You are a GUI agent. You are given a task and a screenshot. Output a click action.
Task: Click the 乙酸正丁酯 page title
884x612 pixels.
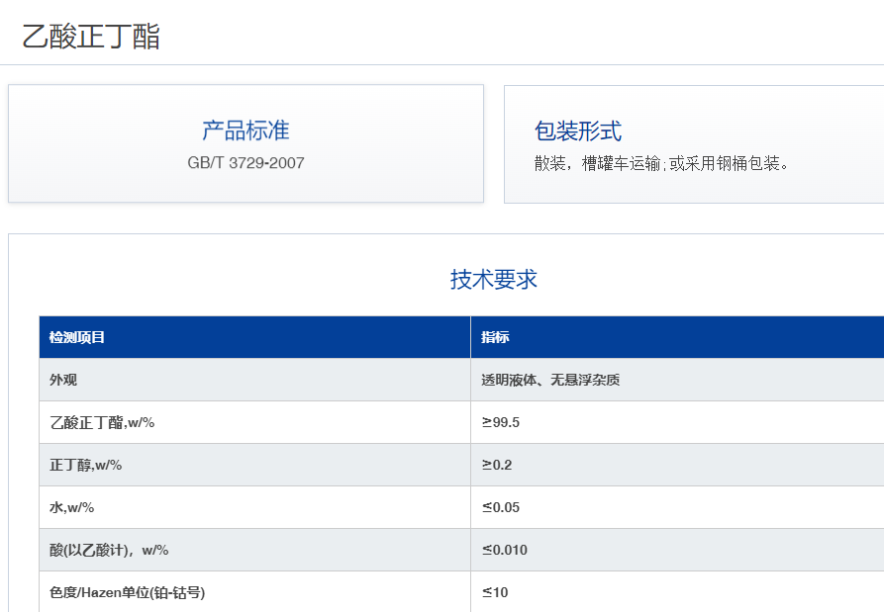pyautogui.click(x=91, y=37)
